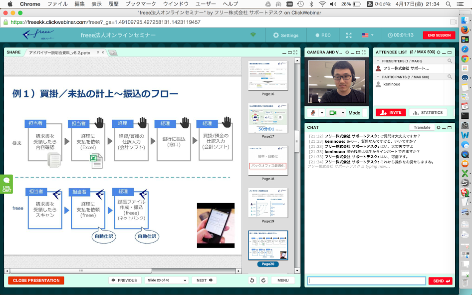Open Slide 20 of 46 dropdown

point(167,280)
